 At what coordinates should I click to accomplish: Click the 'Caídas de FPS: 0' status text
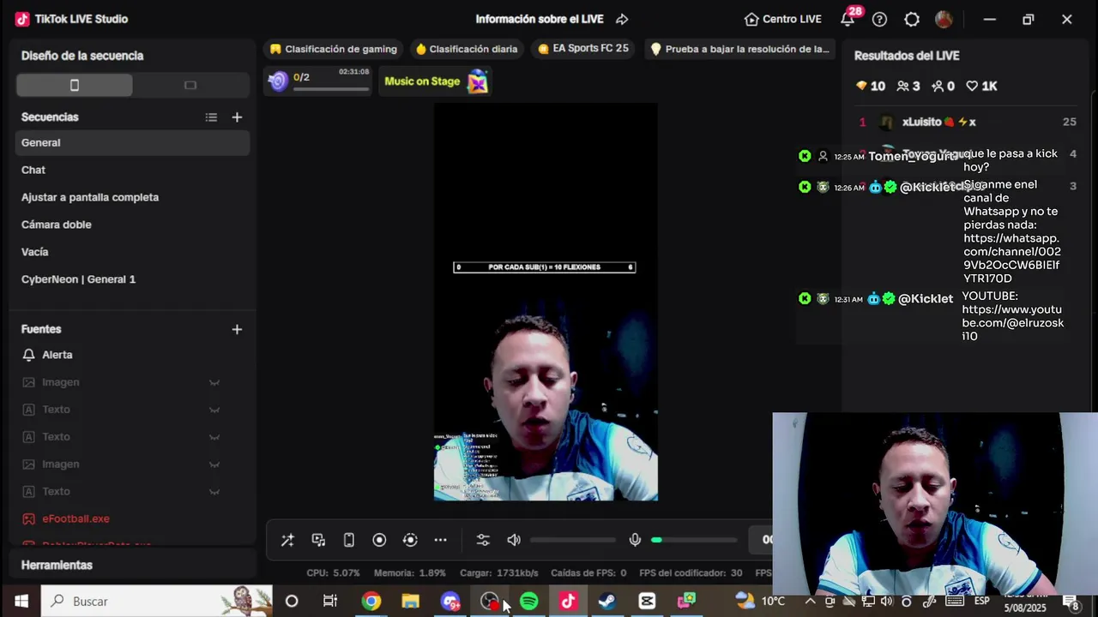pos(588,572)
